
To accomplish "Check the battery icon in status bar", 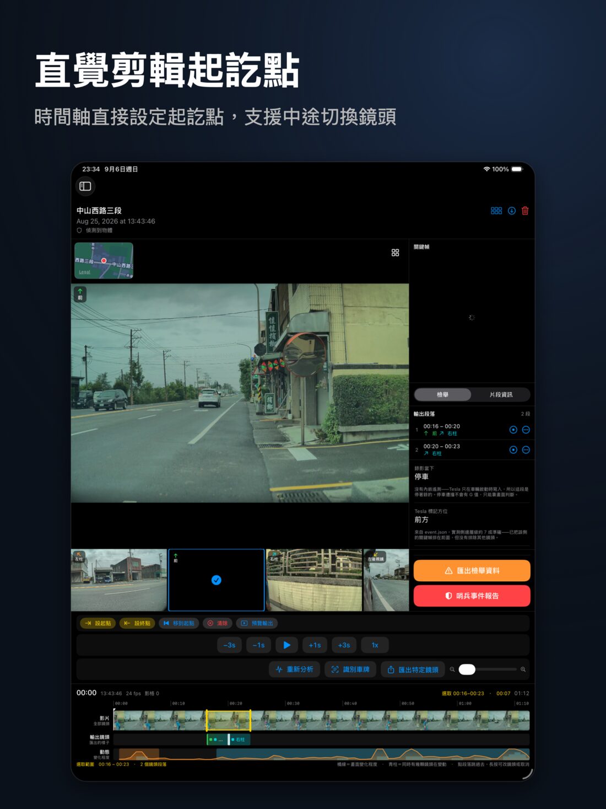I will click(517, 169).
